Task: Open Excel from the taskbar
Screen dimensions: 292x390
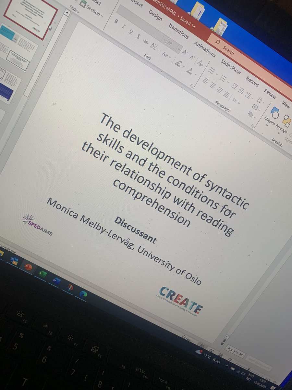Action: (43, 274)
